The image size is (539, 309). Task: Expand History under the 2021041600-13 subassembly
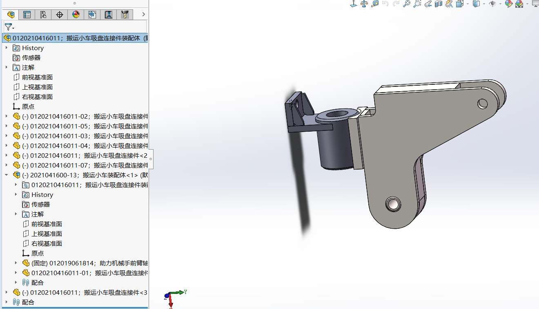16,194
